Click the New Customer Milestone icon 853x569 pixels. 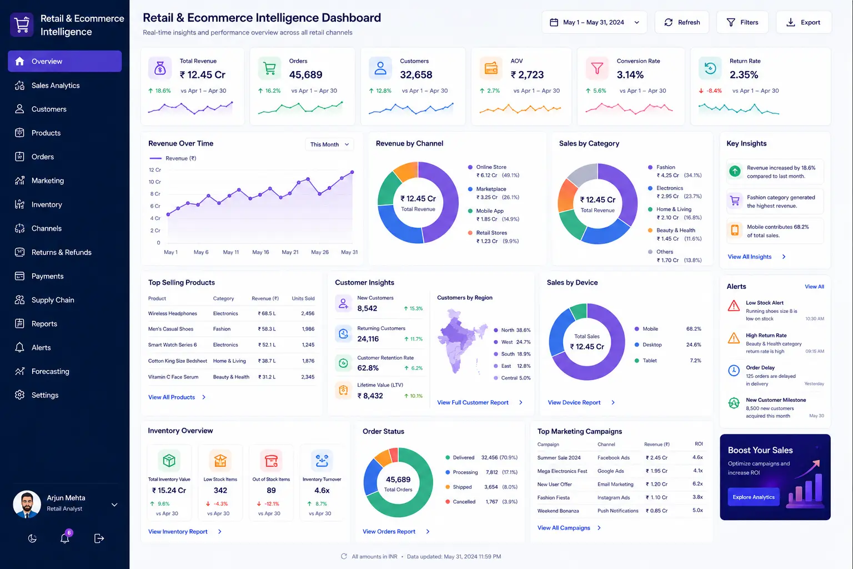point(734,403)
